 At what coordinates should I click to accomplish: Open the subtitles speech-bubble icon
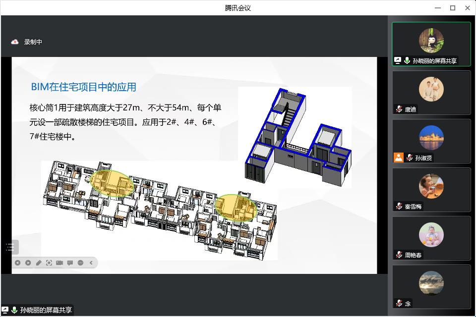(70, 263)
